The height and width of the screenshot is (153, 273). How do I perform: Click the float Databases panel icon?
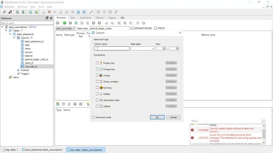click(47, 18)
